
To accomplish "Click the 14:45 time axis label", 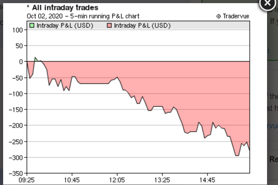I will click(207, 180).
